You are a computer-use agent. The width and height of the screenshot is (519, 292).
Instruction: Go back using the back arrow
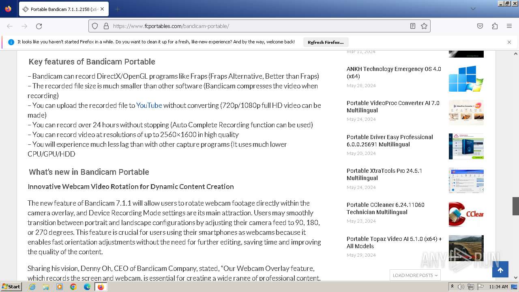10,26
